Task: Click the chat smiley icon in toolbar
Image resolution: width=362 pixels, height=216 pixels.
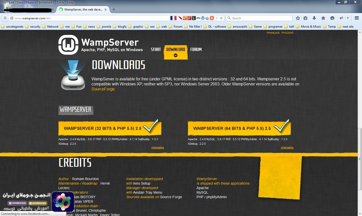Action: click(332, 18)
